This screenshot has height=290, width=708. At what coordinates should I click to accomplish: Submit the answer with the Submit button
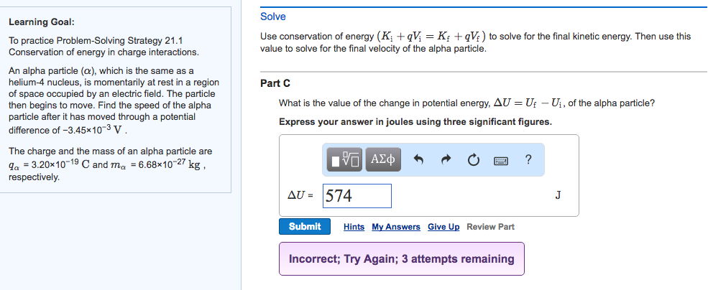pyautogui.click(x=304, y=226)
